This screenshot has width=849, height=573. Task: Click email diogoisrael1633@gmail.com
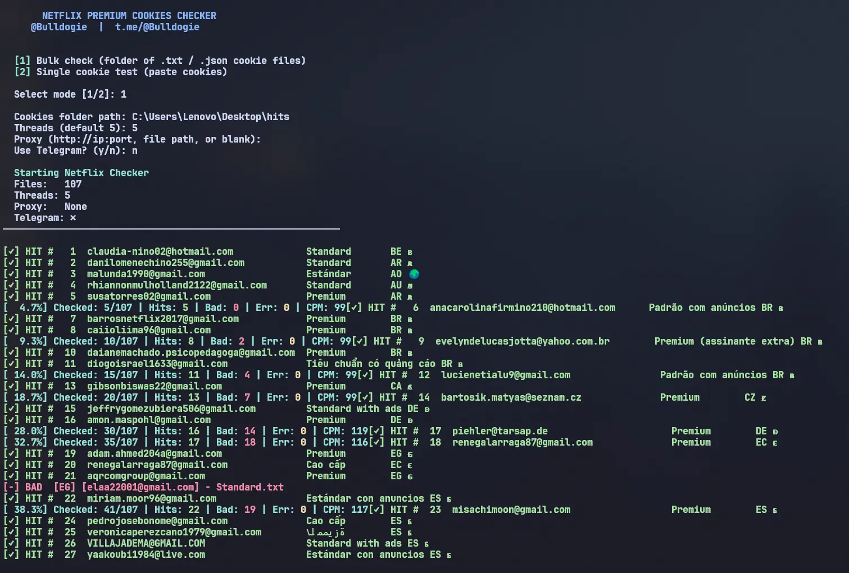(157, 364)
